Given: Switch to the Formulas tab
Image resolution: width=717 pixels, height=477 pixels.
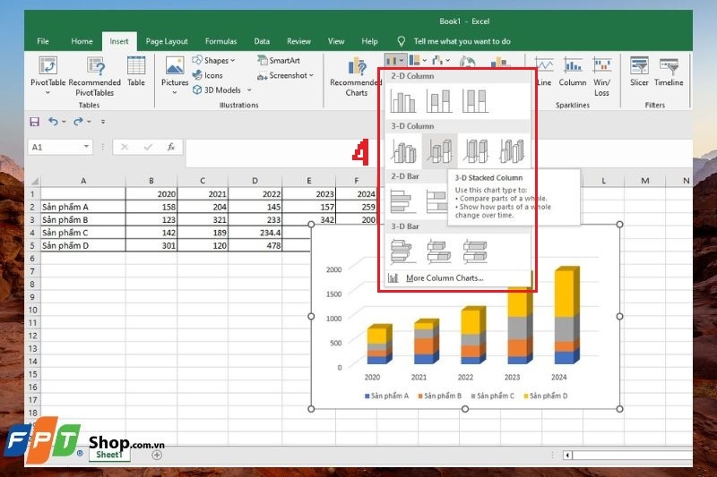Looking at the screenshot, I should pyautogui.click(x=220, y=41).
